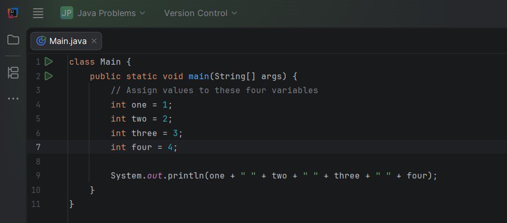Click the "println" method call
Viewport: 507px width, 223px height.
click(186, 176)
